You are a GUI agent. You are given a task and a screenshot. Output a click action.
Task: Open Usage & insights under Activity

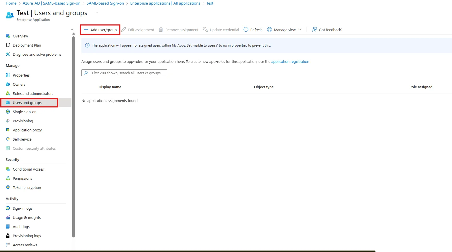tap(27, 217)
